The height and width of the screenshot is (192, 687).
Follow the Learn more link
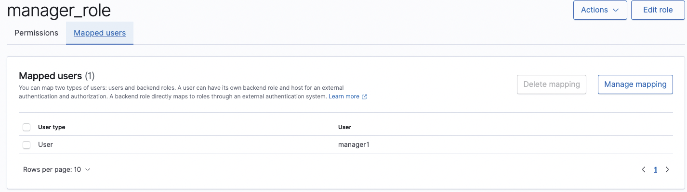coord(344,96)
